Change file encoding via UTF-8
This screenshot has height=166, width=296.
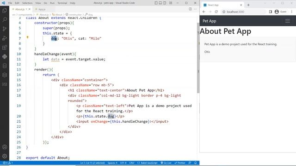123,163
